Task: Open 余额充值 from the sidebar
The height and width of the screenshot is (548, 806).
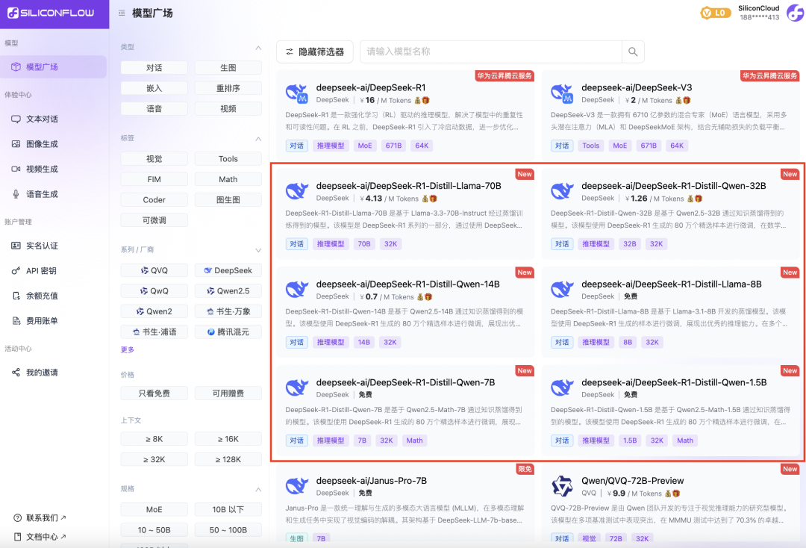Action: click(45, 294)
